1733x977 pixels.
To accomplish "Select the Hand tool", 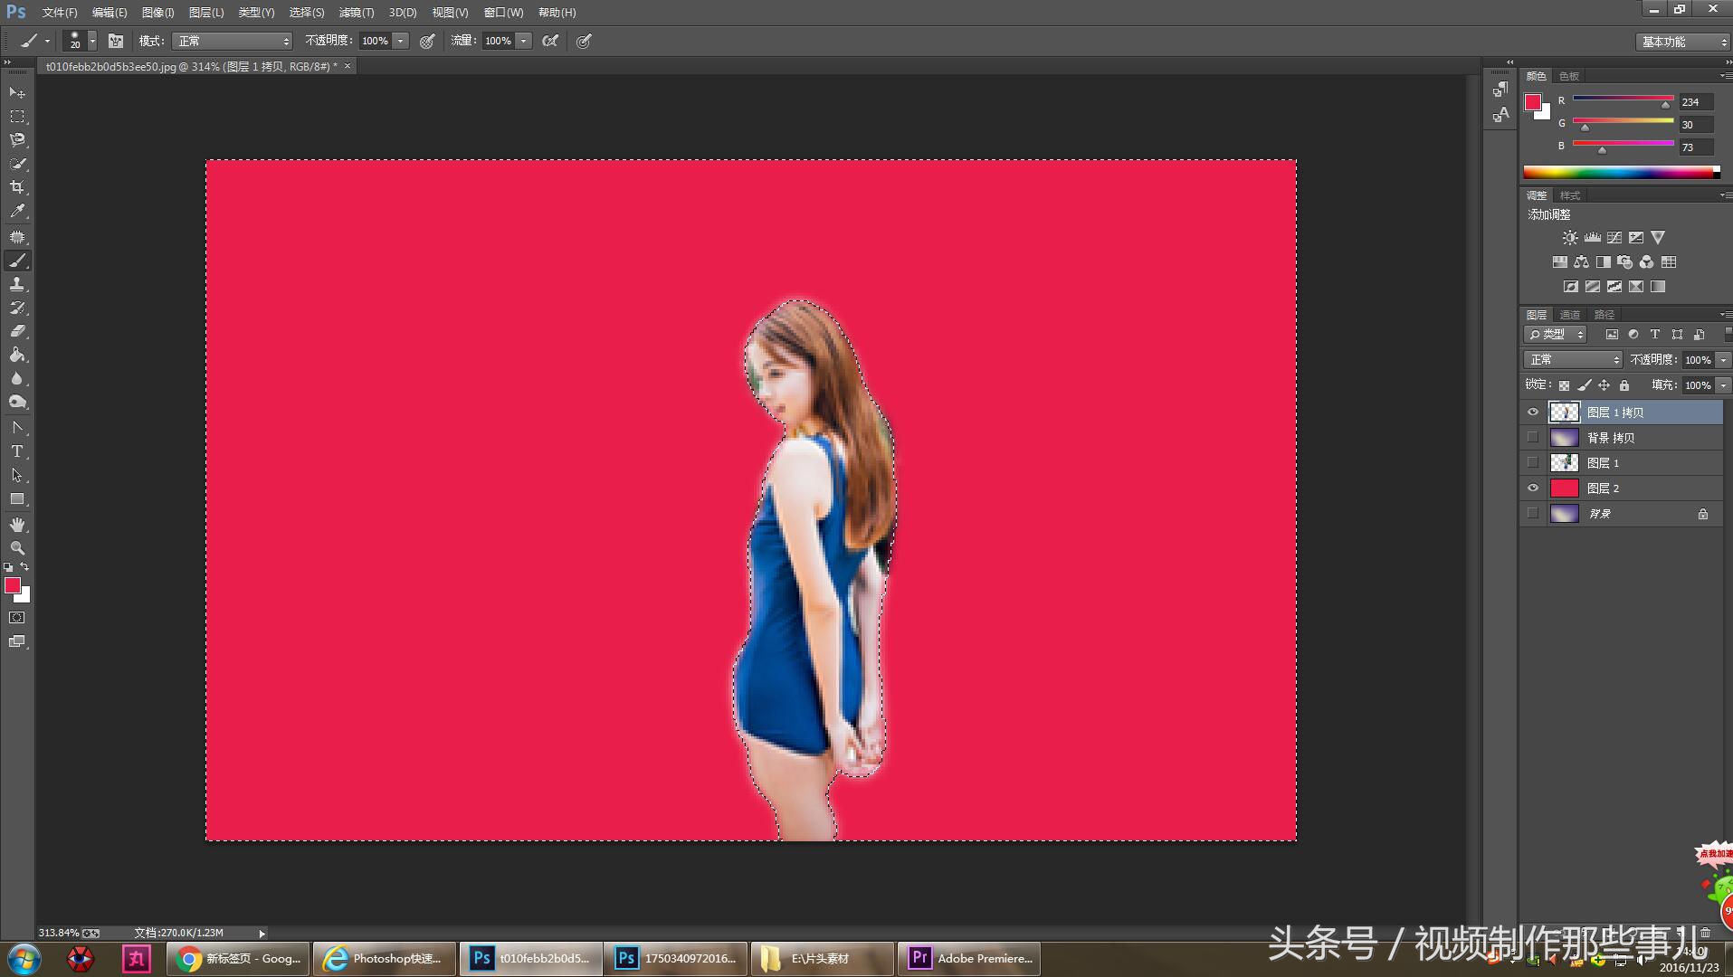I will (17, 525).
